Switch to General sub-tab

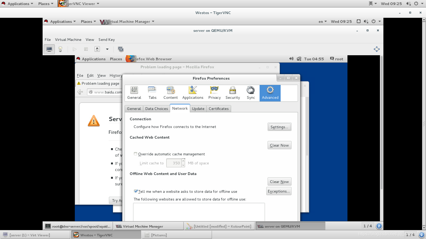point(134,109)
